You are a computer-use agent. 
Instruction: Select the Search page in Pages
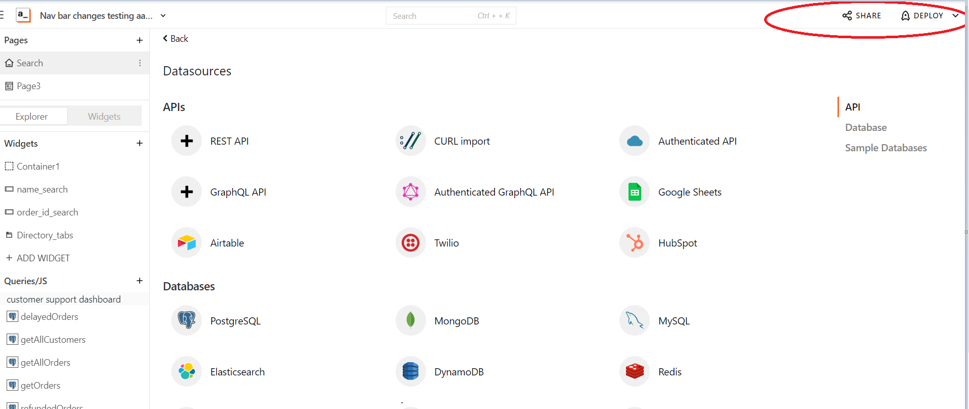pyautogui.click(x=74, y=63)
